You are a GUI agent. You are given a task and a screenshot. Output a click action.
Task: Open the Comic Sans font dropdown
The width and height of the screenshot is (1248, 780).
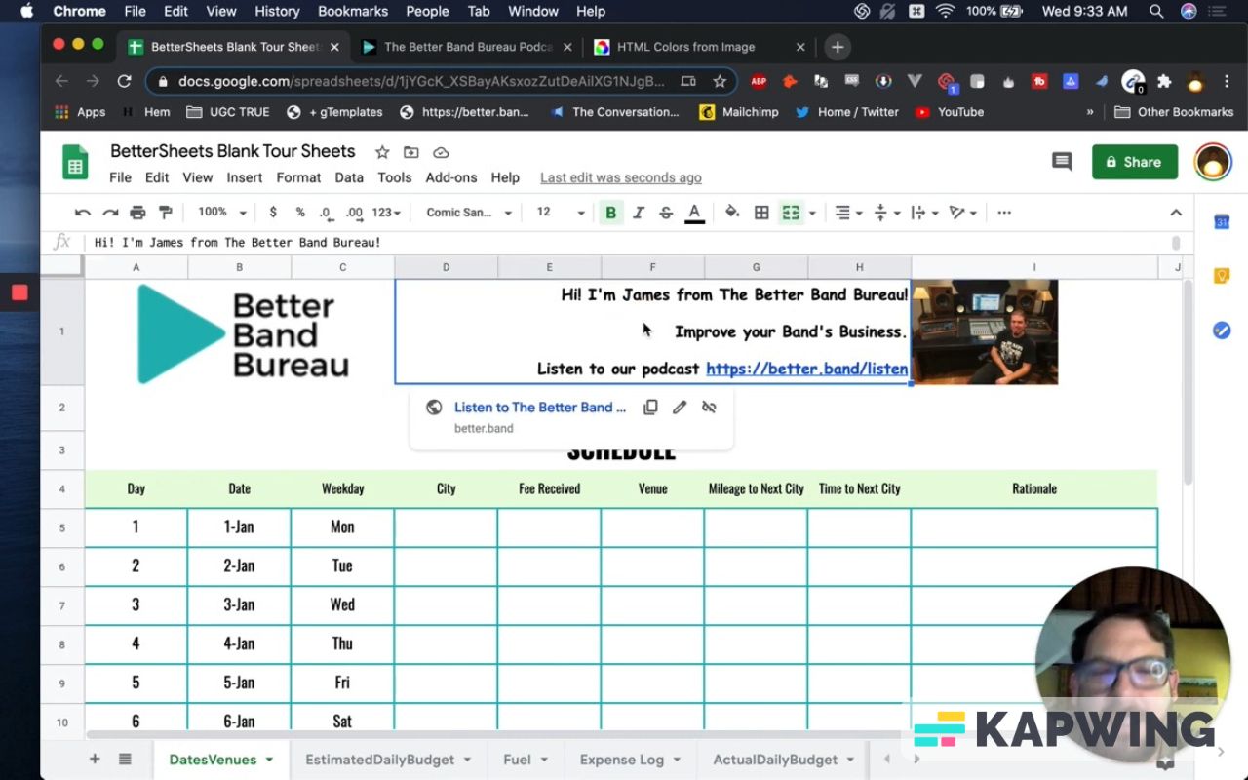point(469,213)
